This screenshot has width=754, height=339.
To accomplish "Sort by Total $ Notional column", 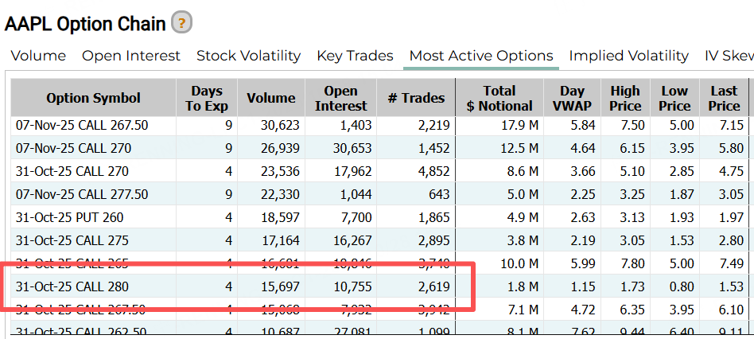I will 499,98.
